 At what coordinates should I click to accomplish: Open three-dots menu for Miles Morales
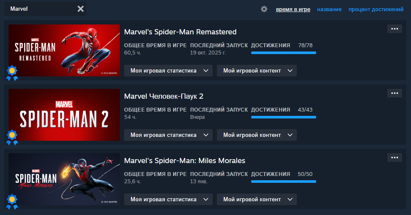[x=395, y=157]
